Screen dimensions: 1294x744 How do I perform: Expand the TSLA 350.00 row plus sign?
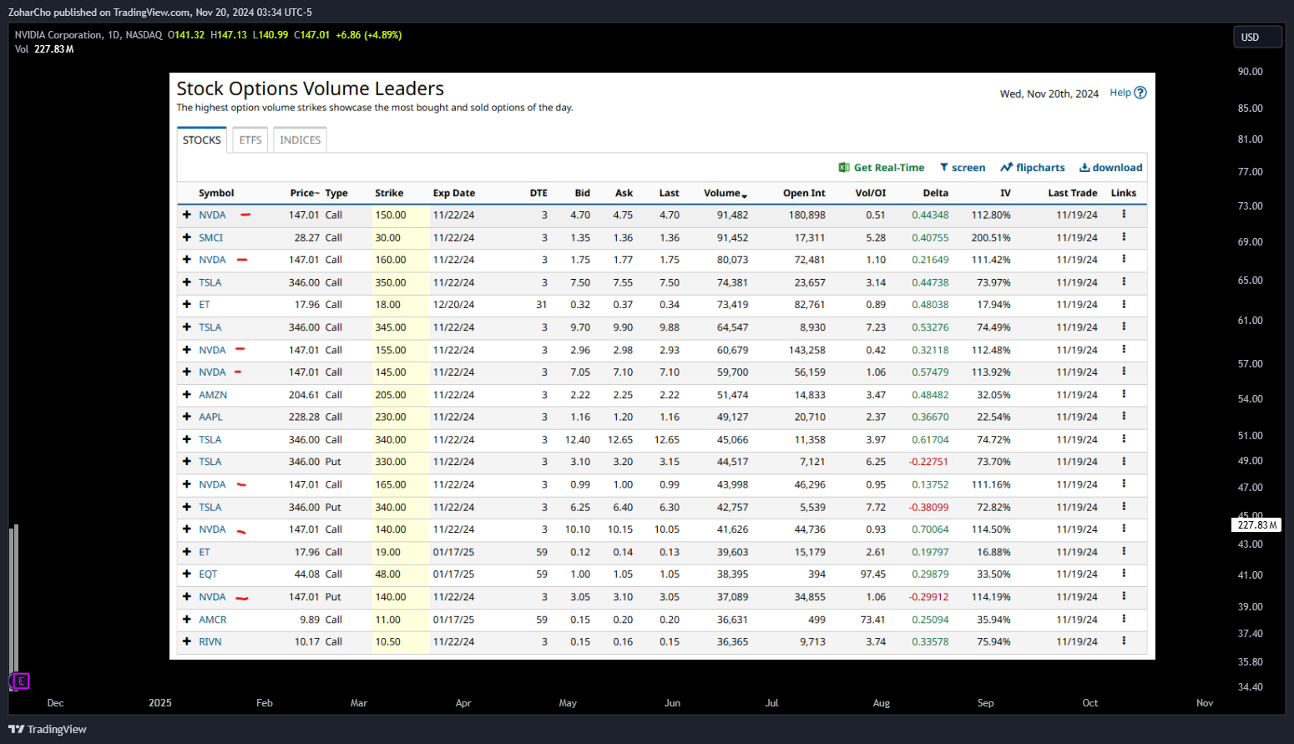point(187,282)
